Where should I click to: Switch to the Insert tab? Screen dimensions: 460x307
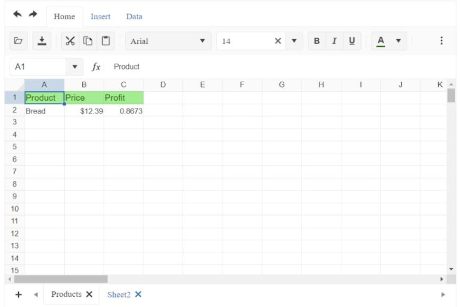pos(100,17)
